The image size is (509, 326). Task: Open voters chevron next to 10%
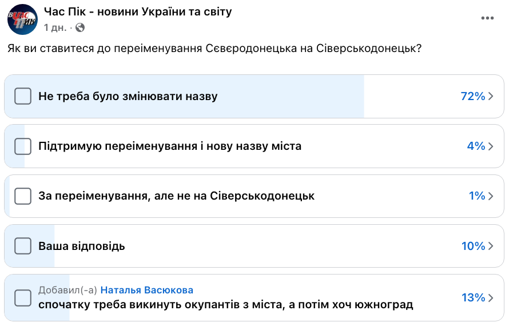point(491,246)
